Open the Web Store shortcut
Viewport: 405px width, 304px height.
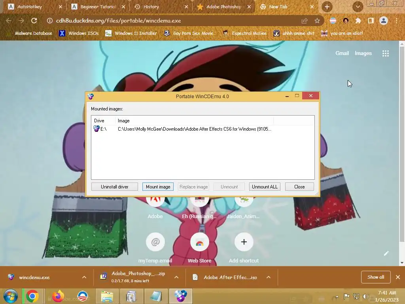[x=199, y=248]
